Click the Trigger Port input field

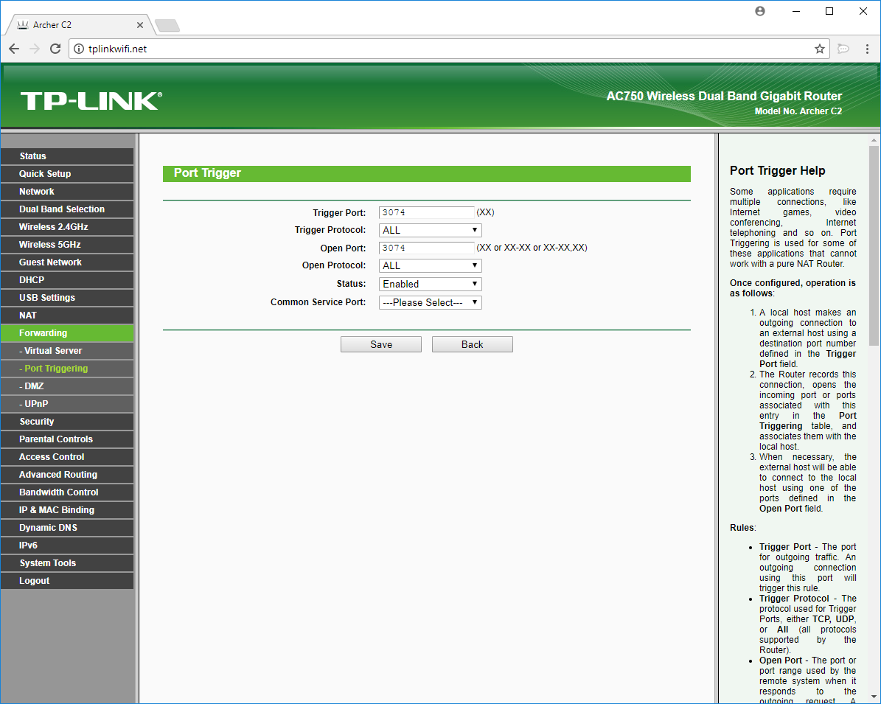(x=426, y=212)
